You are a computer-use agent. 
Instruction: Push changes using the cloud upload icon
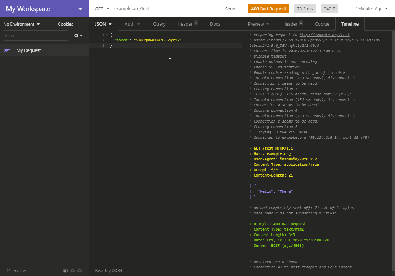pos(79,271)
